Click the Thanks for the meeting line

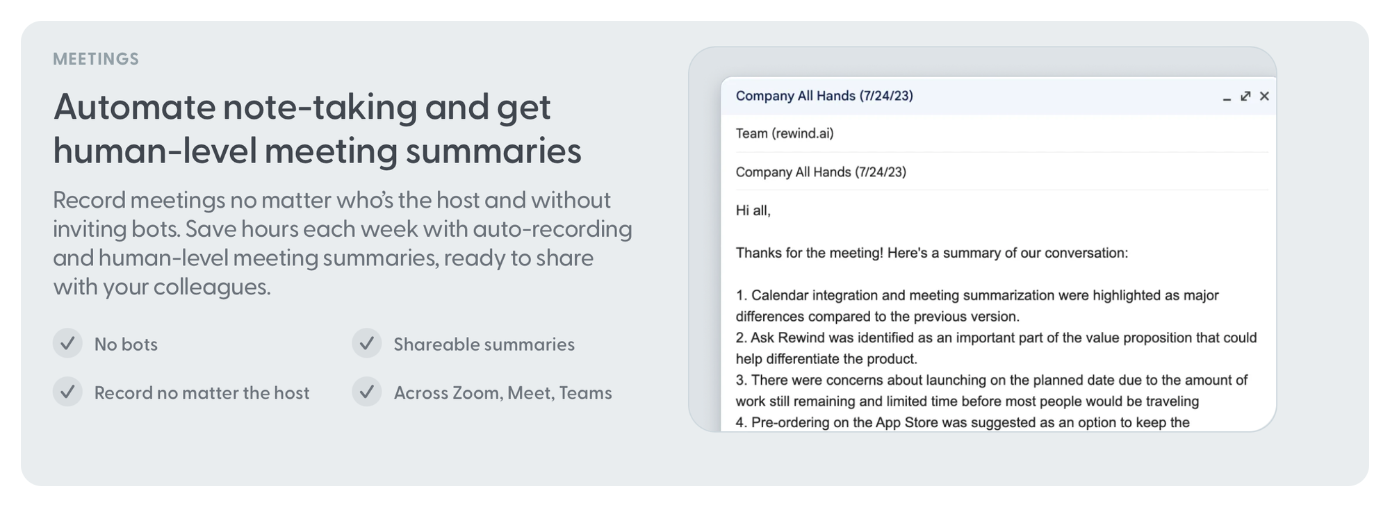coord(931,253)
